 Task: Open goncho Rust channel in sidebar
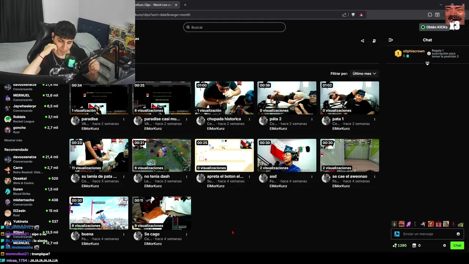tap(31, 130)
